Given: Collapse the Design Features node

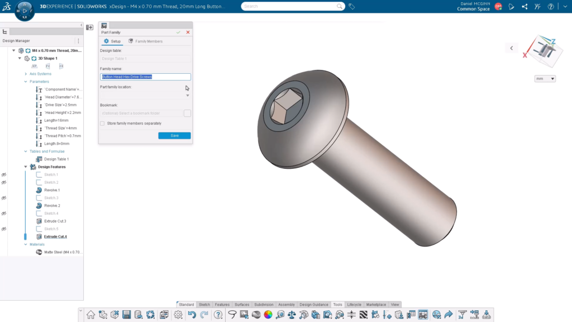Looking at the screenshot, I should (x=26, y=167).
